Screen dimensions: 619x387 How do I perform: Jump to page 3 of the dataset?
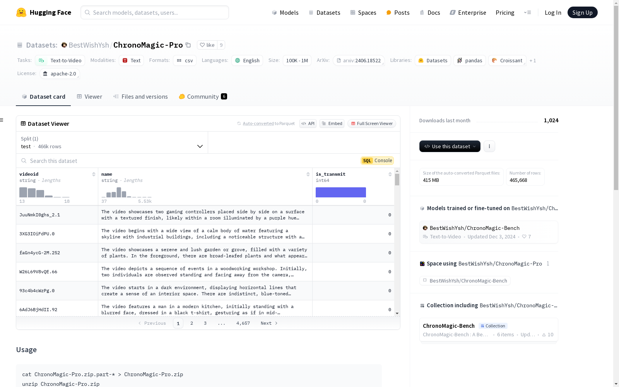point(205,323)
